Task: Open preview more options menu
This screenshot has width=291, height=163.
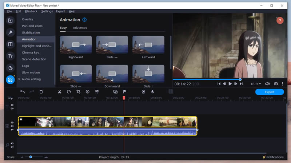Action: (x=283, y=84)
